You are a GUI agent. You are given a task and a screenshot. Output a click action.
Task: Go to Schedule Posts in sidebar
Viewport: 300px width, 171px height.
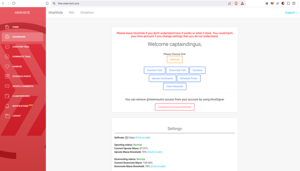click(22, 76)
